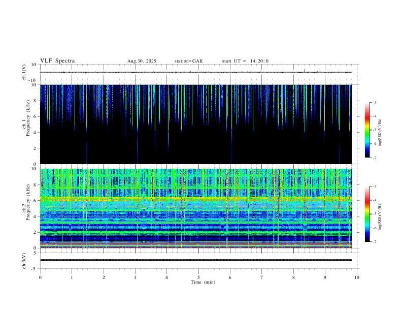Click time axis tick label "7"
Screen dimensions: 402x311
pos(262,277)
